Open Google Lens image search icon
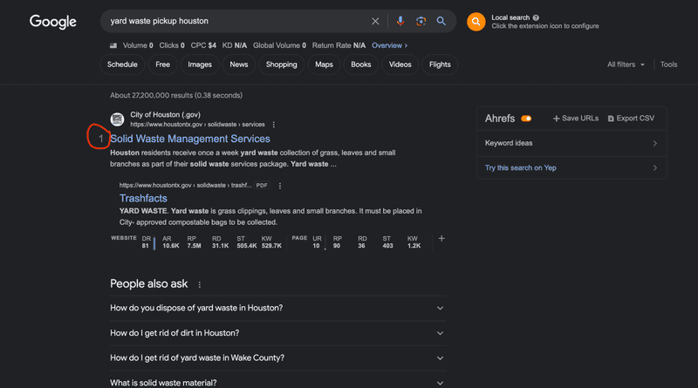Screen dimensions: 698x388 click(421, 21)
